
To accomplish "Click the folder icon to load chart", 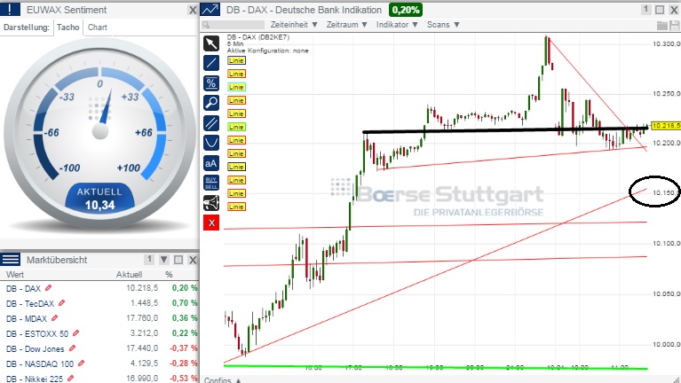I will (x=661, y=25).
